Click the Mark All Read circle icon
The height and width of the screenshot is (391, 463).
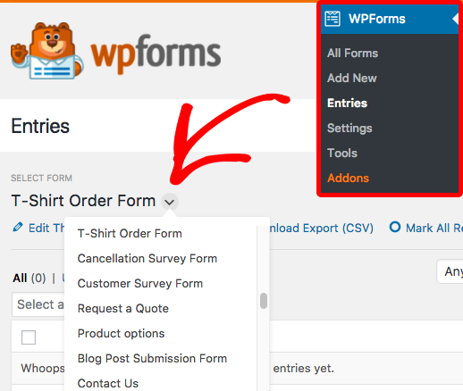coord(395,227)
